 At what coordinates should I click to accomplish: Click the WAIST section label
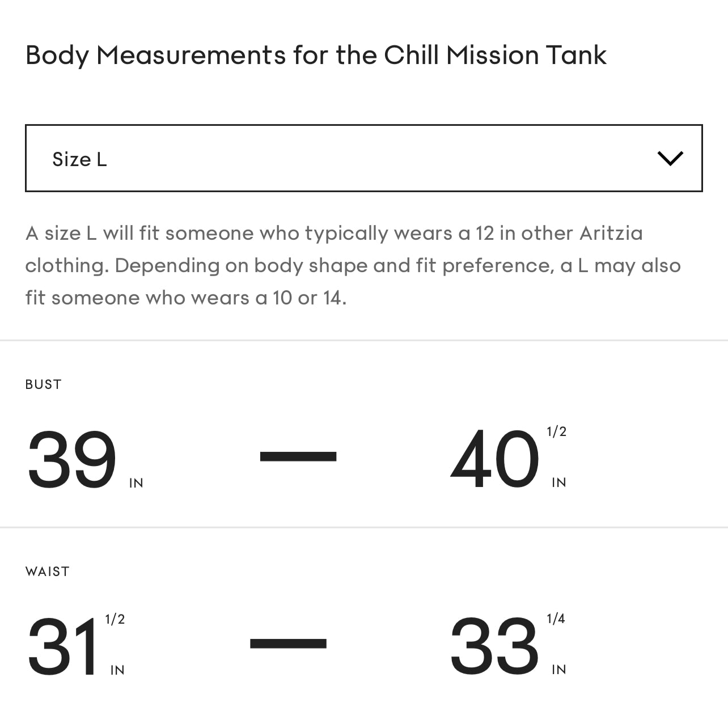tap(47, 572)
